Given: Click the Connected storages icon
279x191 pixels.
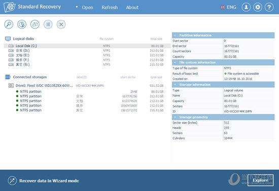Looking at the screenshot, I should point(8,77).
